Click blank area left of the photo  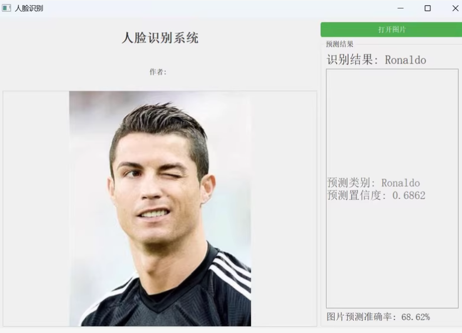[36, 209]
